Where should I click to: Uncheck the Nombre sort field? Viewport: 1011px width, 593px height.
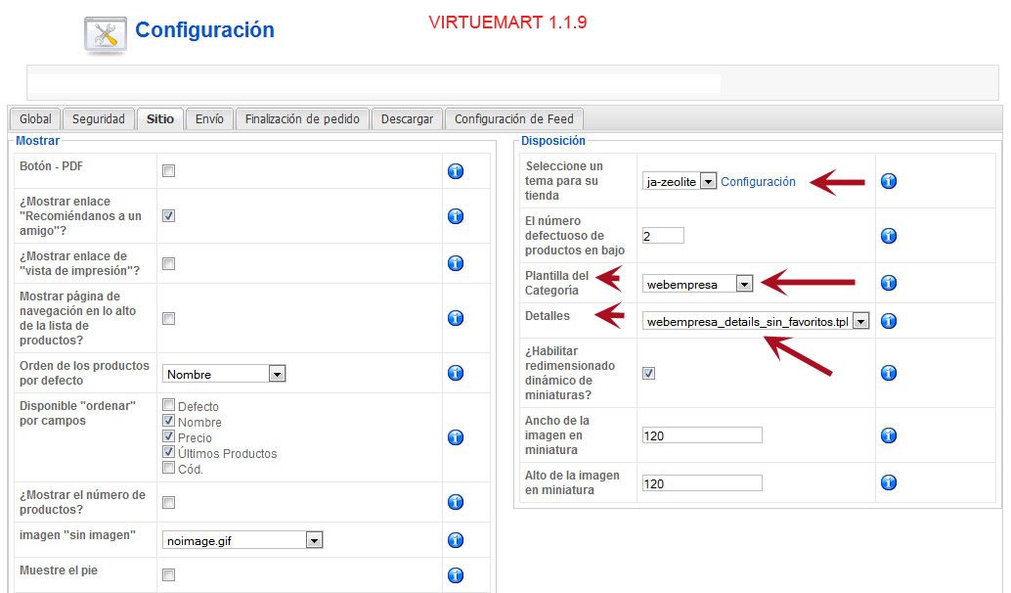click(168, 421)
